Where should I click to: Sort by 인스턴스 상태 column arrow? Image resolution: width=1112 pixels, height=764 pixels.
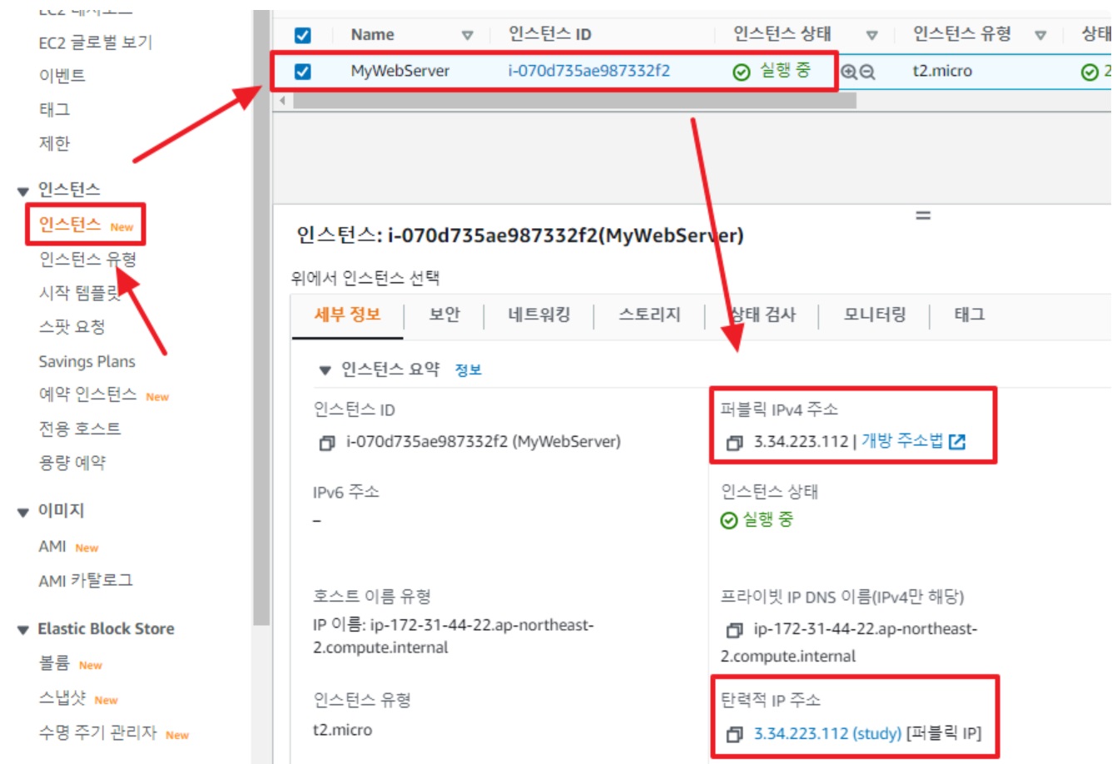[x=871, y=35]
